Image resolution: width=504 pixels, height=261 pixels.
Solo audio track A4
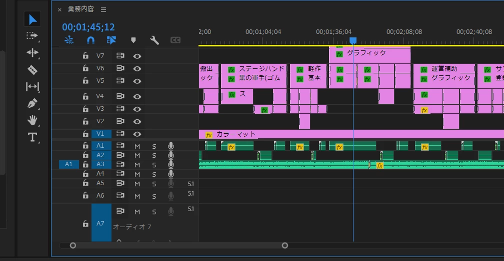tap(154, 175)
